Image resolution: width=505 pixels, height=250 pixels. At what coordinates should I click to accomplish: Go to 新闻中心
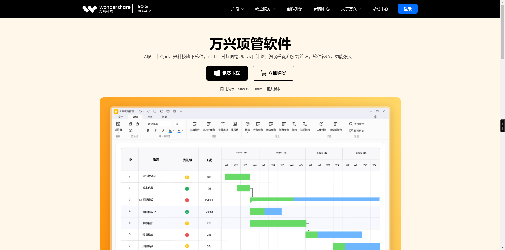point(322,9)
